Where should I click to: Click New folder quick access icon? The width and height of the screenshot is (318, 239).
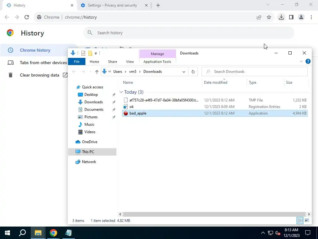coord(90,53)
